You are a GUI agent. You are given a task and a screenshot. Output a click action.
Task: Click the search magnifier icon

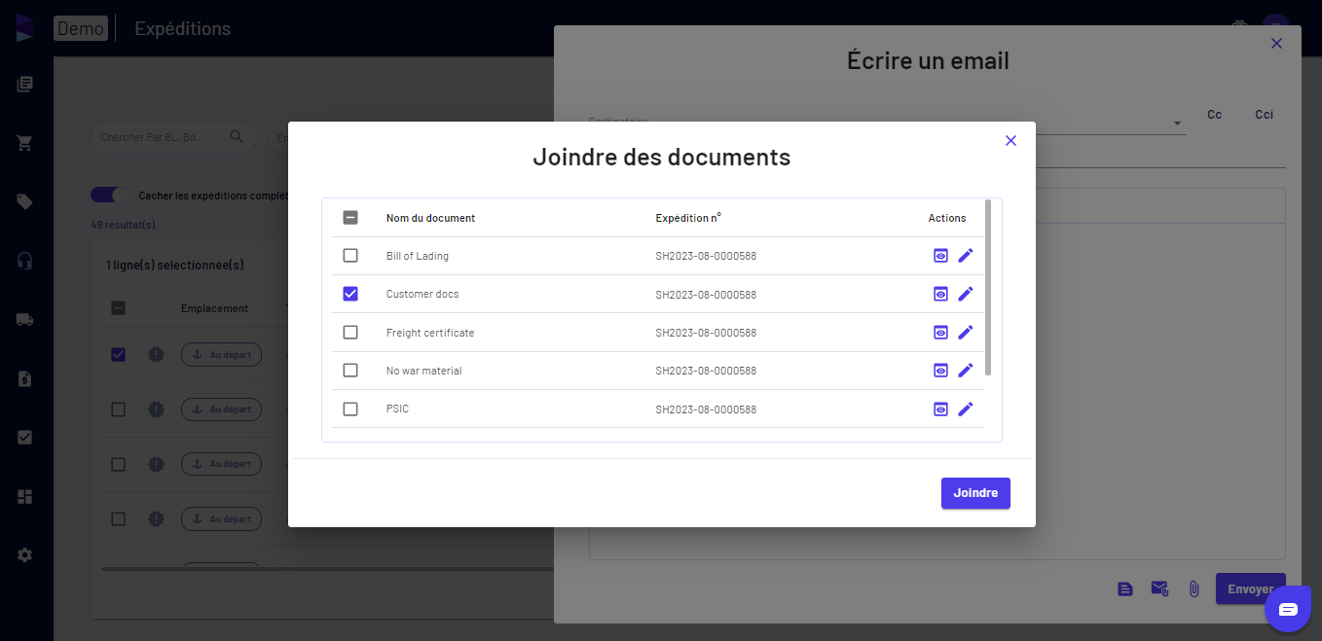(x=237, y=137)
